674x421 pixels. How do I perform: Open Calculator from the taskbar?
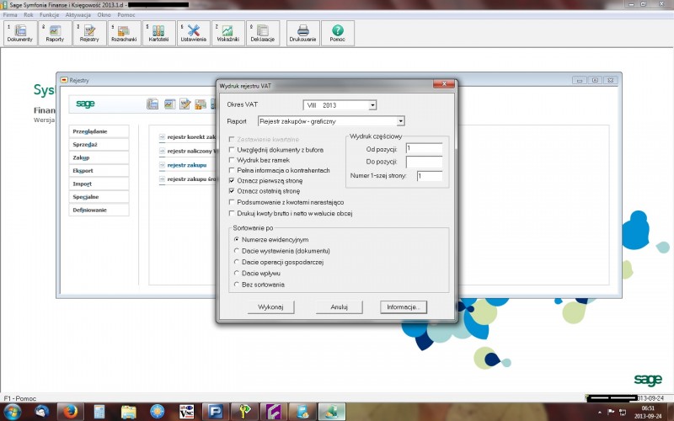click(x=99, y=412)
